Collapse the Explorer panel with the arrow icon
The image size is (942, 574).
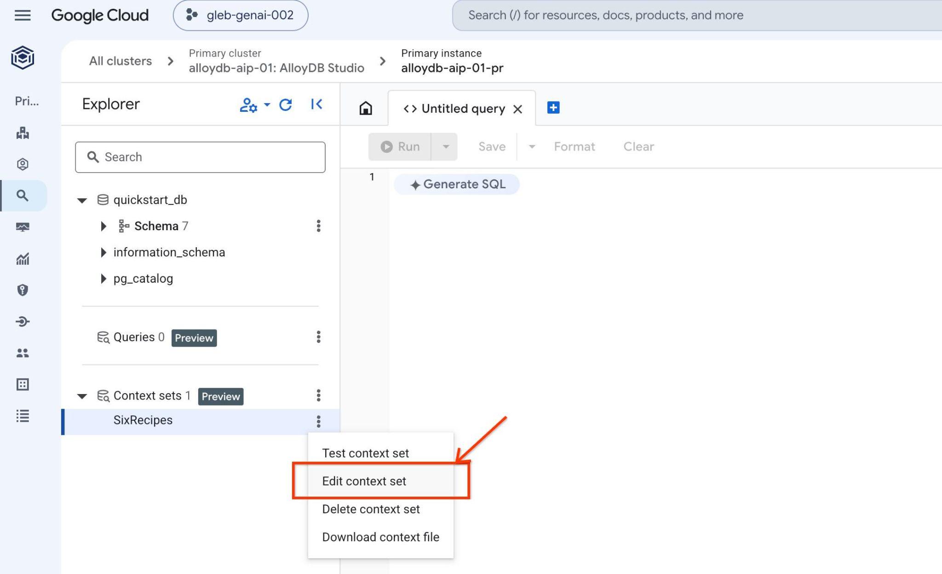pyautogui.click(x=316, y=104)
